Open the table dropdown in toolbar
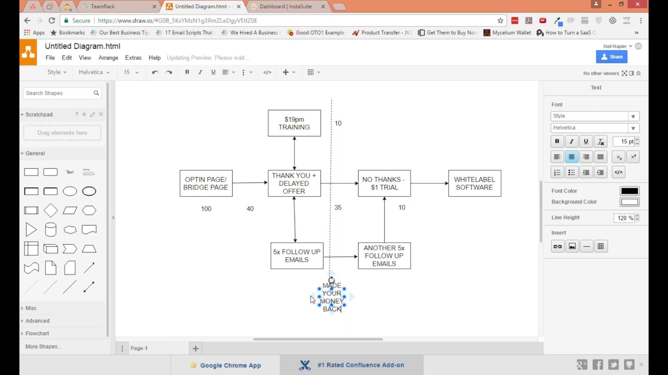 [314, 72]
